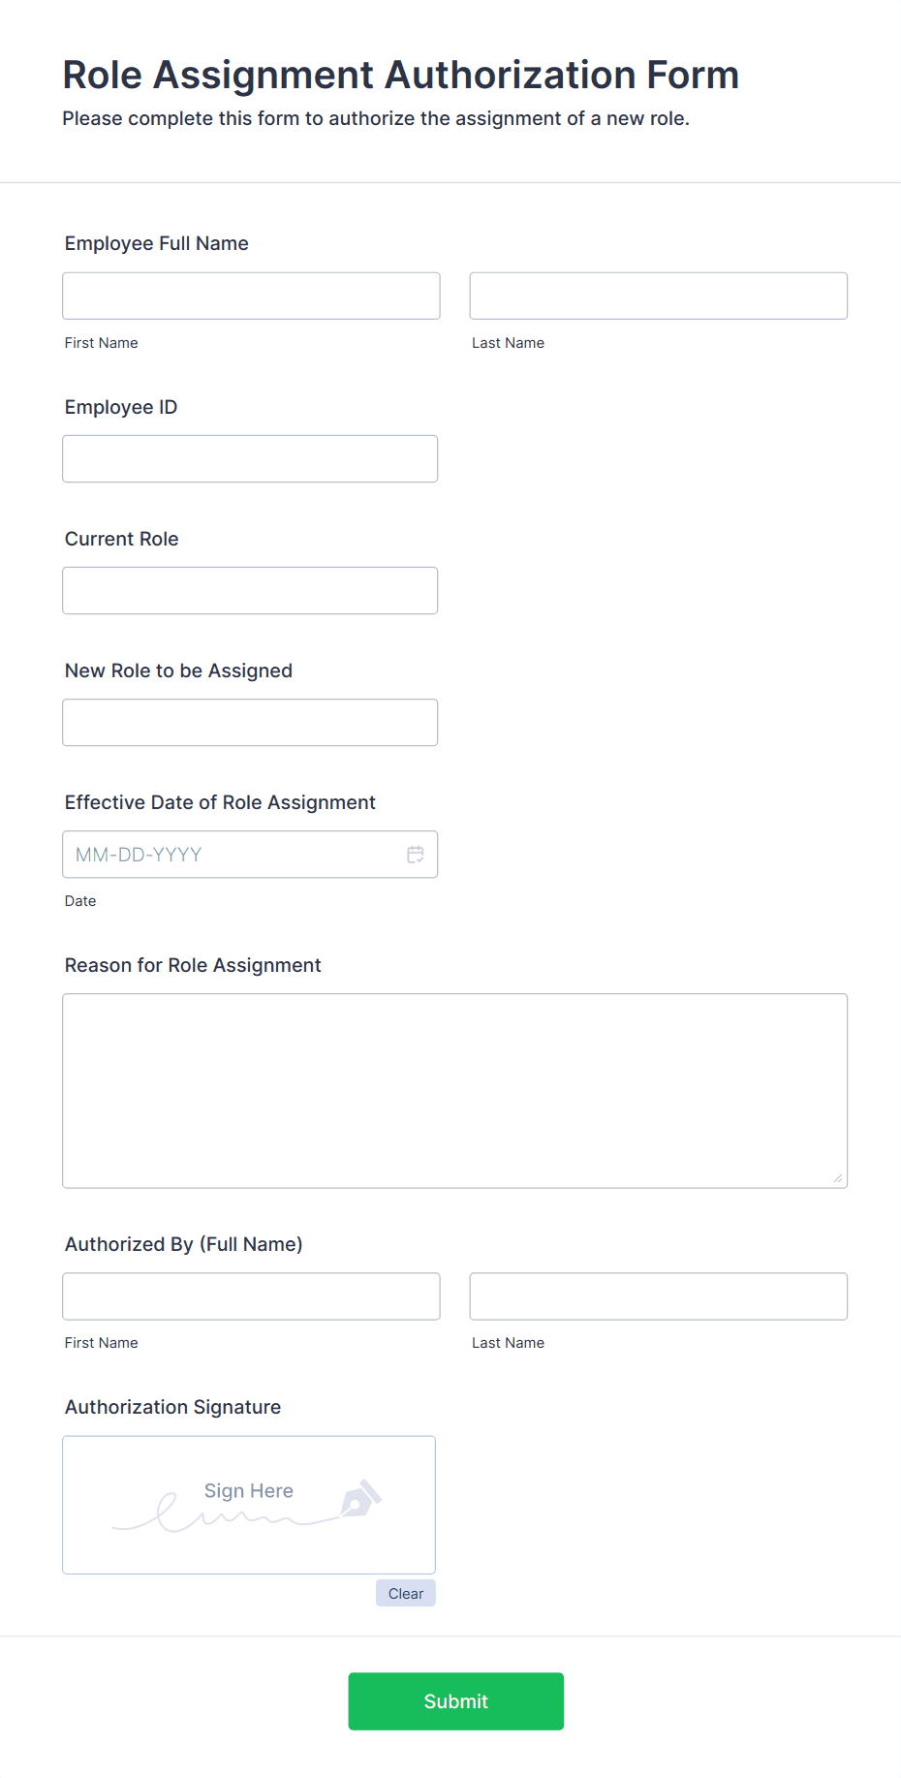Click the Current Role text field
This screenshot has height=1778, width=901.
249,590
